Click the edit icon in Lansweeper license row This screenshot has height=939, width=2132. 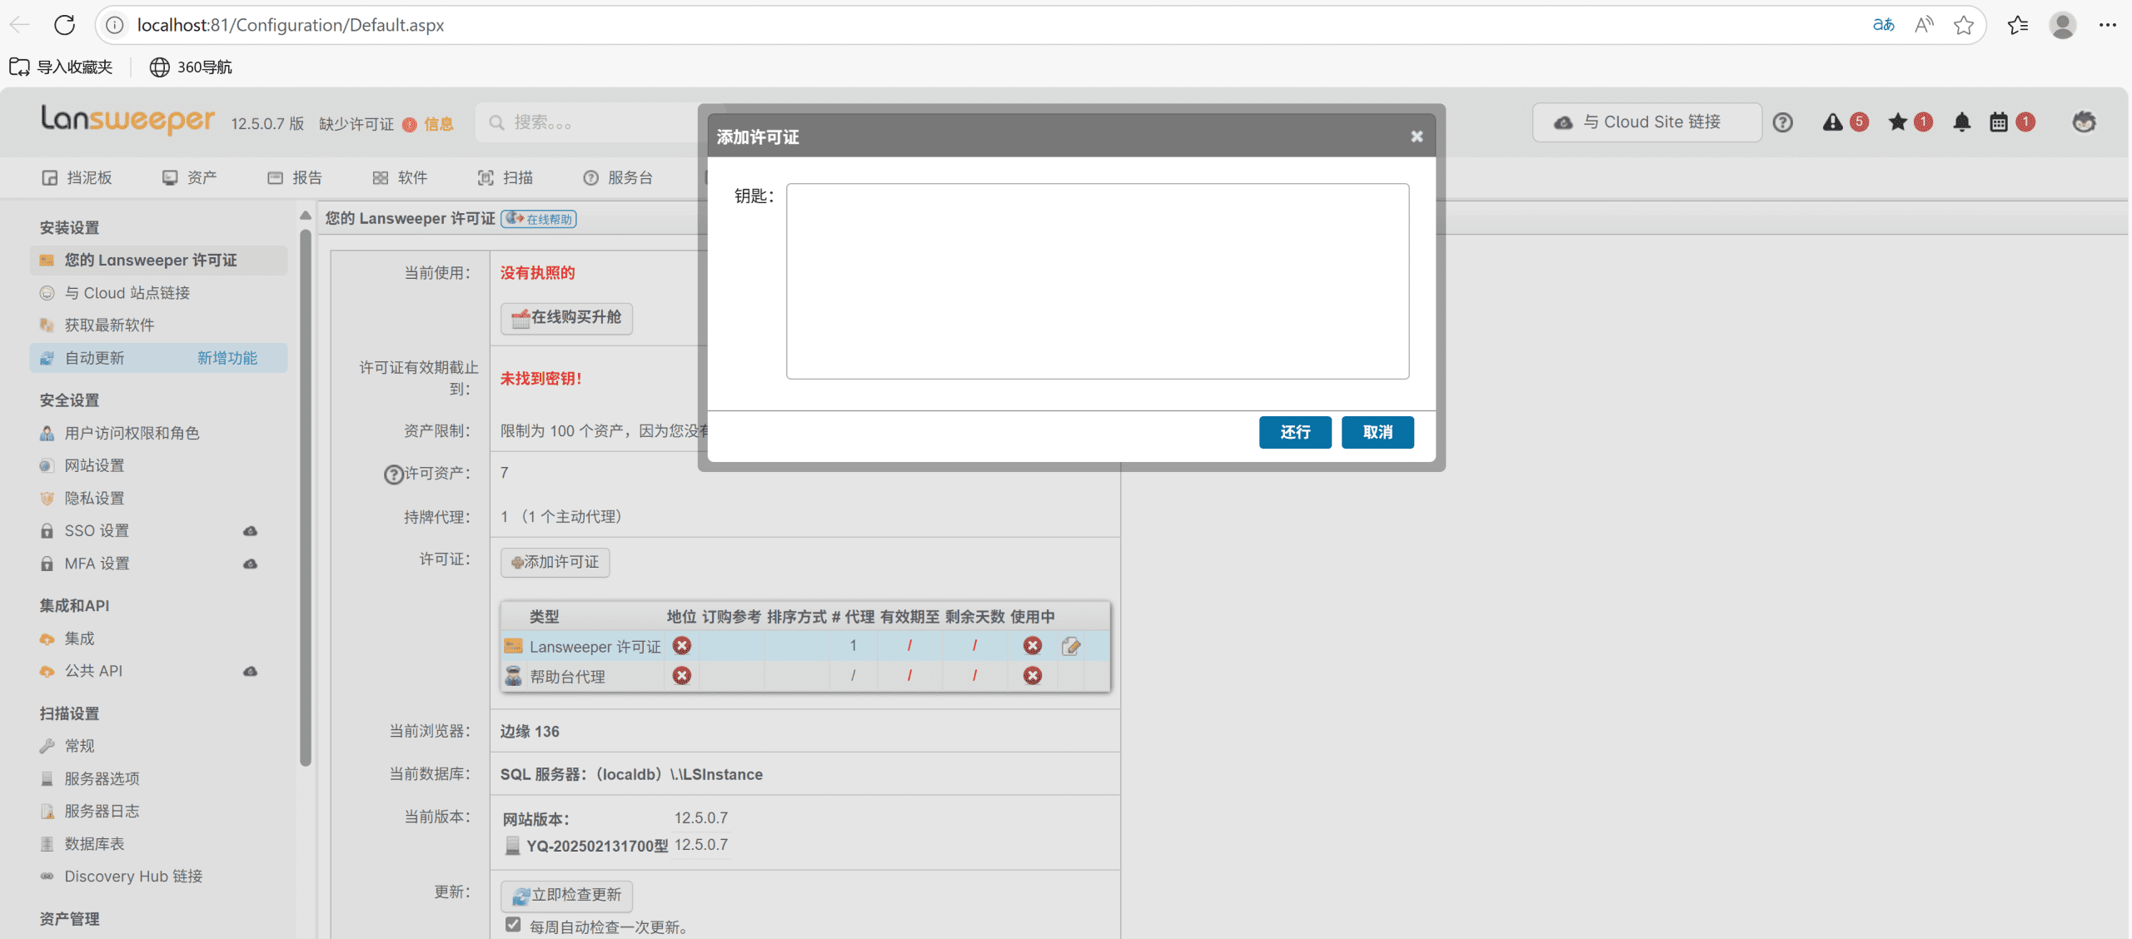[1071, 646]
